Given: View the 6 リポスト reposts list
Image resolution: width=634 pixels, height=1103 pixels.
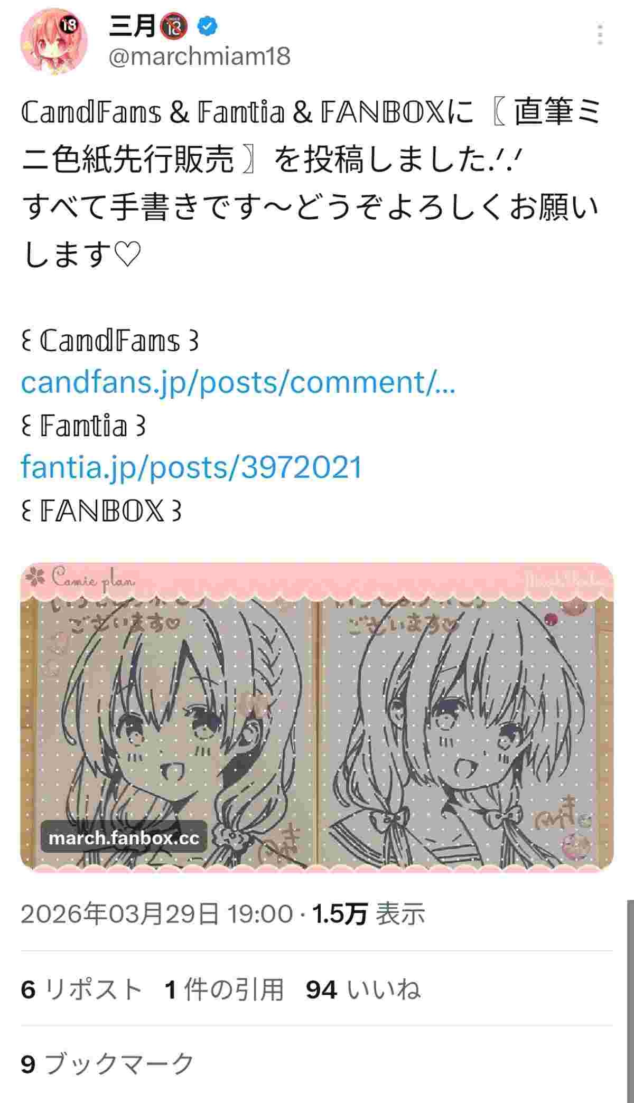Looking at the screenshot, I should [x=81, y=989].
